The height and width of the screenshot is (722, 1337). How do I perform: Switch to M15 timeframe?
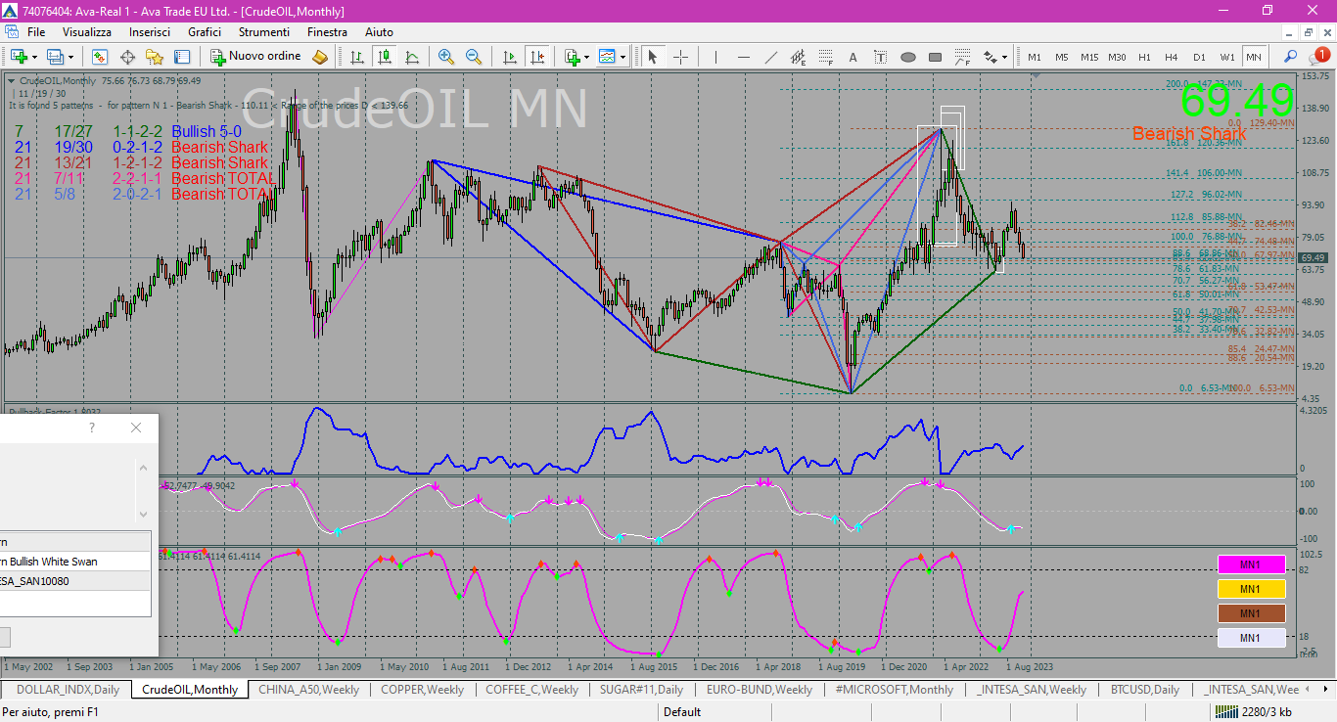pos(1089,57)
